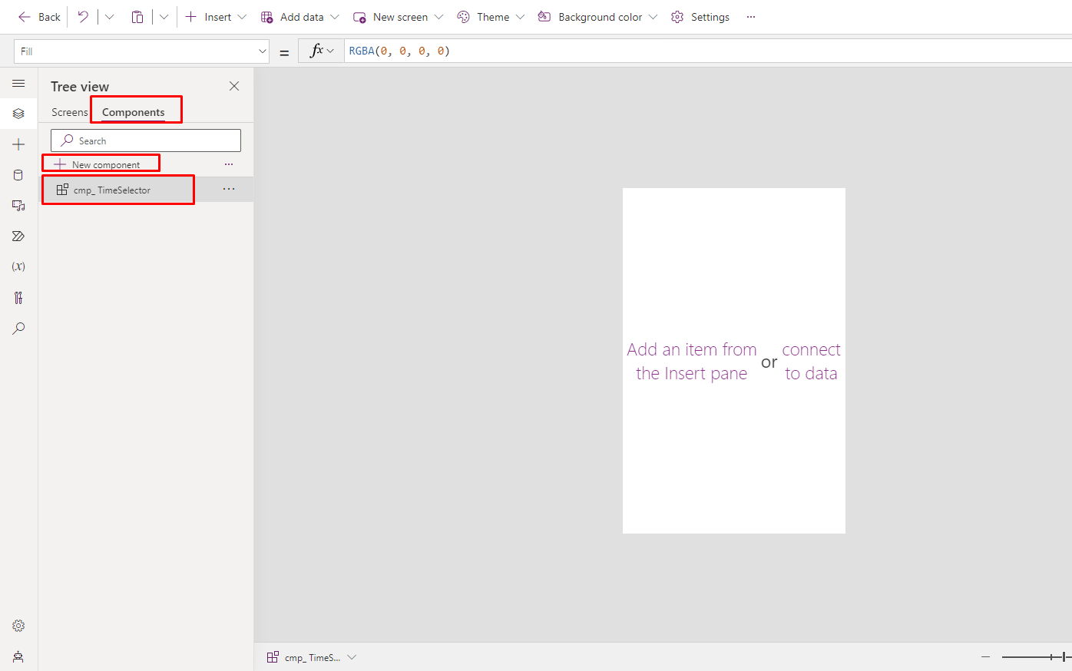Open the Power Automate pane

tap(18, 236)
